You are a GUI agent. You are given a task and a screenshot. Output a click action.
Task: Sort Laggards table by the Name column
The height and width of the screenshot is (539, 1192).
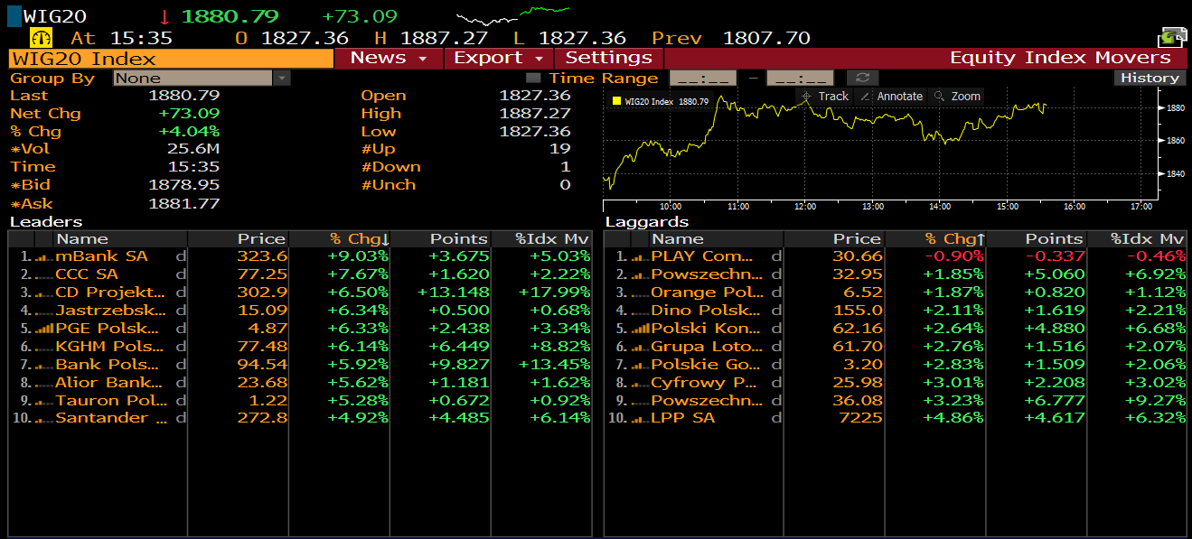[708, 239]
